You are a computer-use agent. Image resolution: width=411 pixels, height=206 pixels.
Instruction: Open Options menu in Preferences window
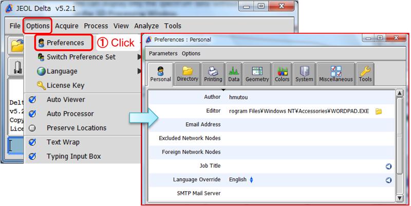coord(191,54)
